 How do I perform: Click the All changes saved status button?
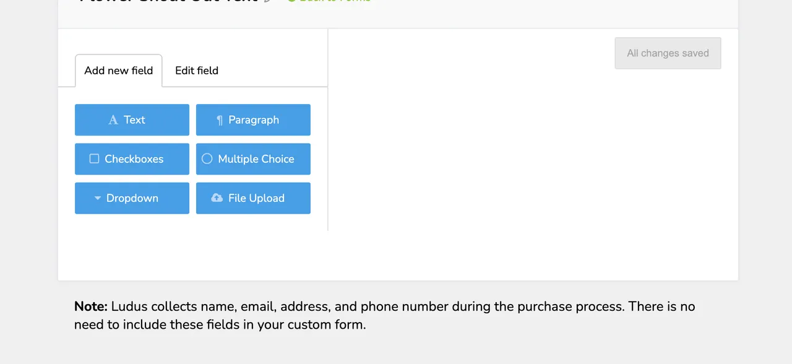[668, 53]
